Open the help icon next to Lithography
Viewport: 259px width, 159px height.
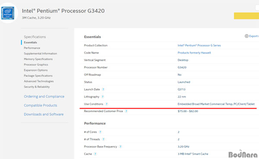pos(103,97)
